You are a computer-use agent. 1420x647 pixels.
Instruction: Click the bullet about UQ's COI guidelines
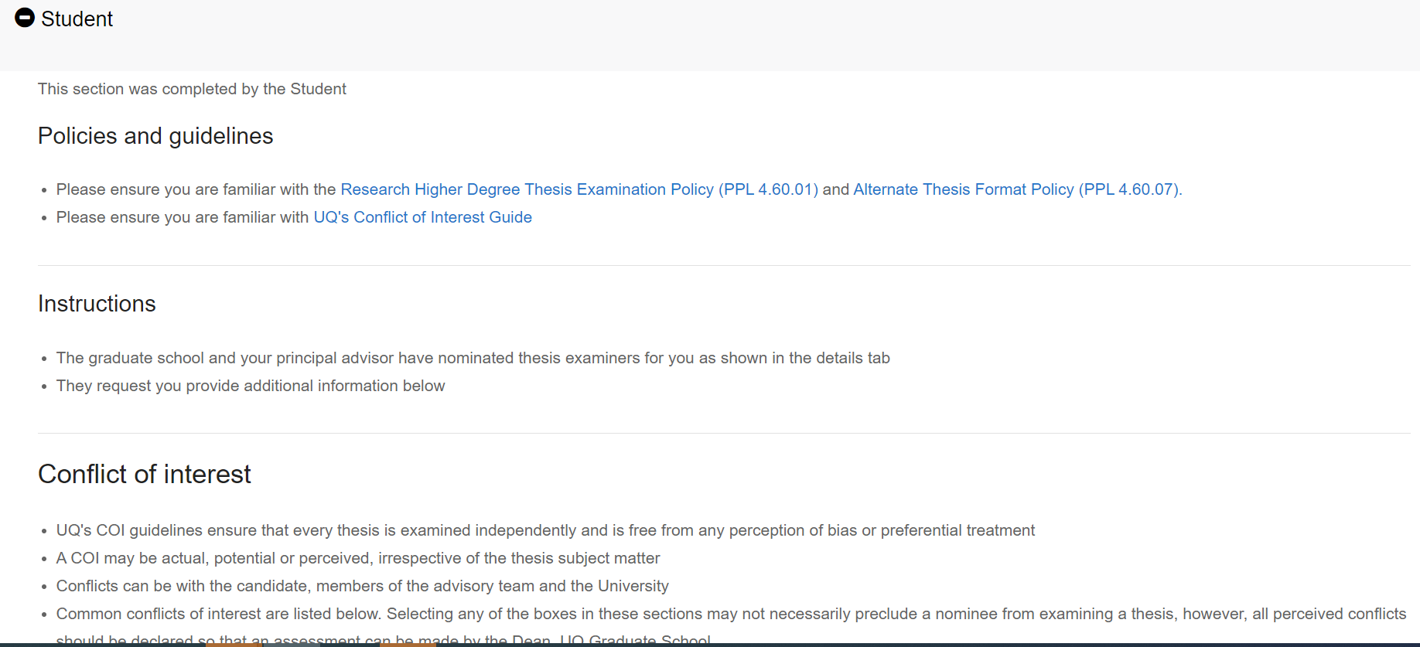[545, 530]
